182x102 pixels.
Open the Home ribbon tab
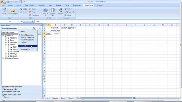[x=11, y=5]
